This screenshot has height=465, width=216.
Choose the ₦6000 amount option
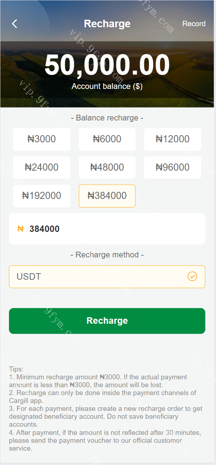tap(107, 139)
